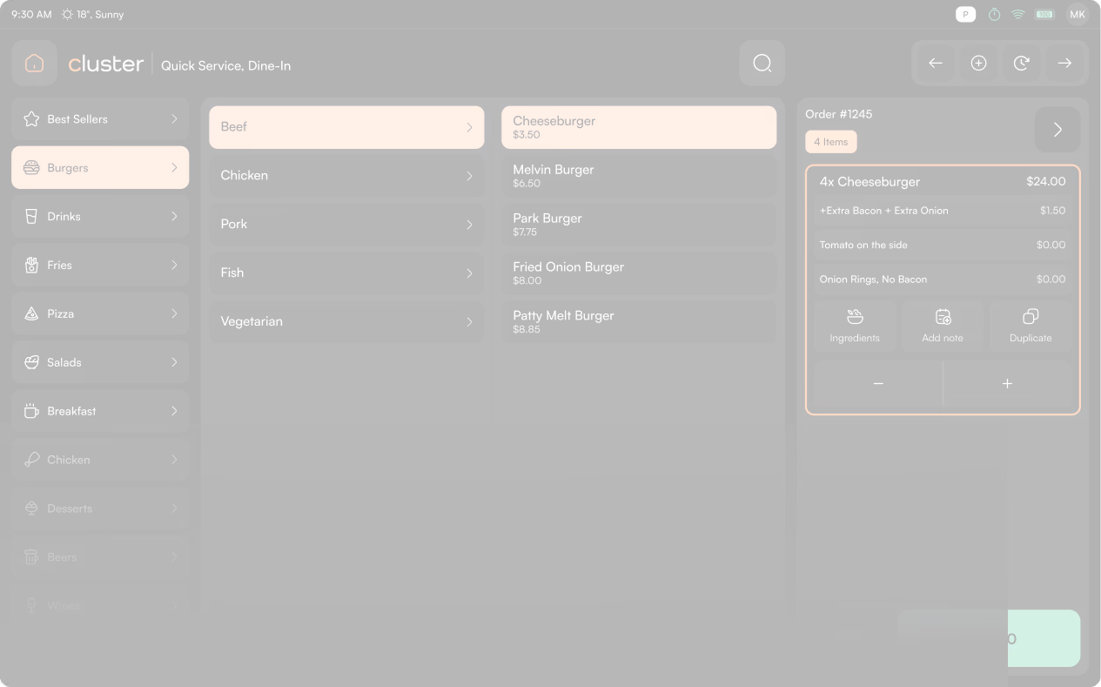1101x687 pixels.
Task: Click the Onion Rings, No Bacon modifier
Action: [943, 280]
